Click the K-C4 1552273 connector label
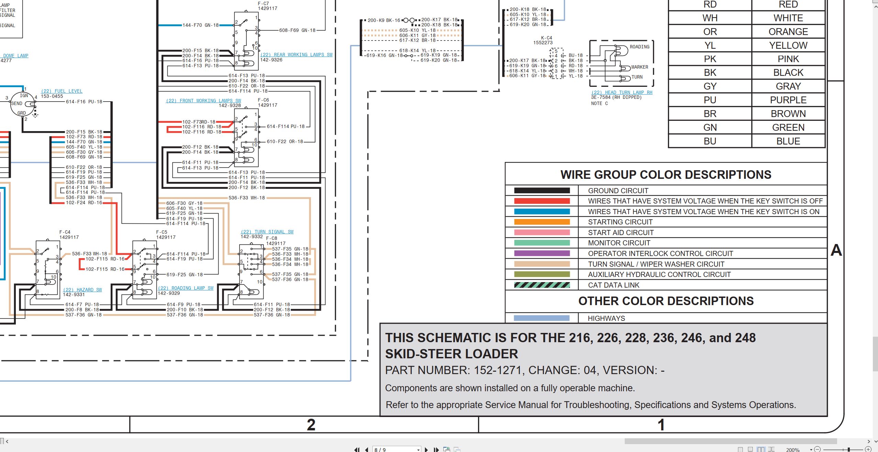Viewport: 878px width, 452px height. tap(543, 40)
